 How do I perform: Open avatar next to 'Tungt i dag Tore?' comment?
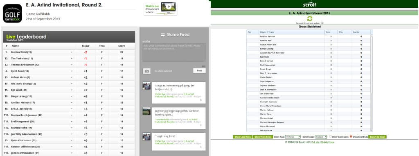[146, 137]
